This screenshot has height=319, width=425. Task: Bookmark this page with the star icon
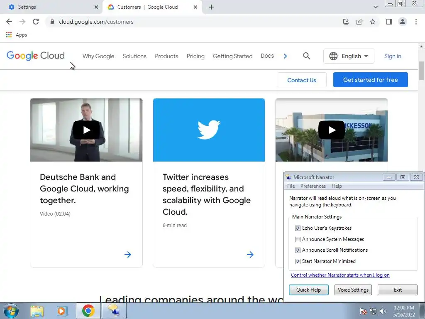tap(373, 22)
